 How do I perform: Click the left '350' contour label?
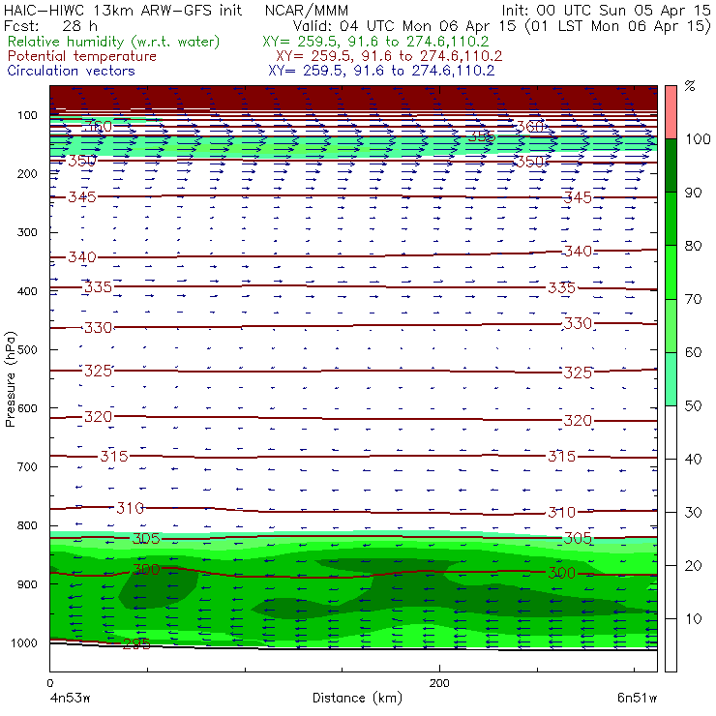(82, 161)
